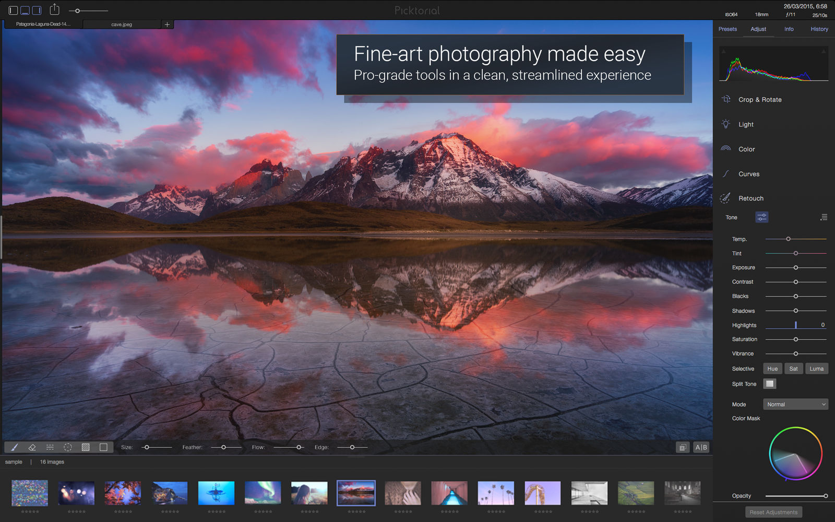This screenshot has width=835, height=522.
Task: Open the Mode dropdown set to Normal
Action: 795,404
